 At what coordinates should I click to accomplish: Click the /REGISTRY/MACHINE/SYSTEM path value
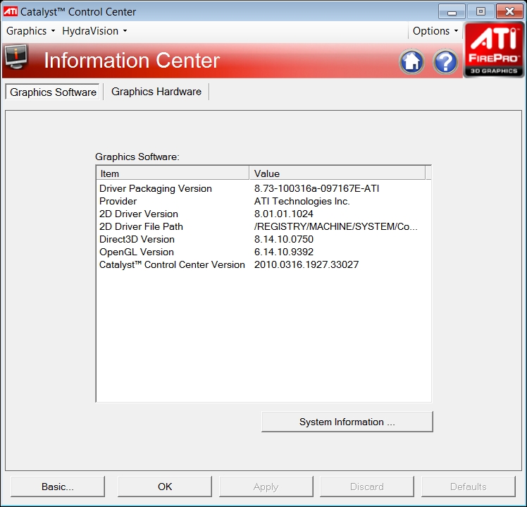click(x=336, y=227)
